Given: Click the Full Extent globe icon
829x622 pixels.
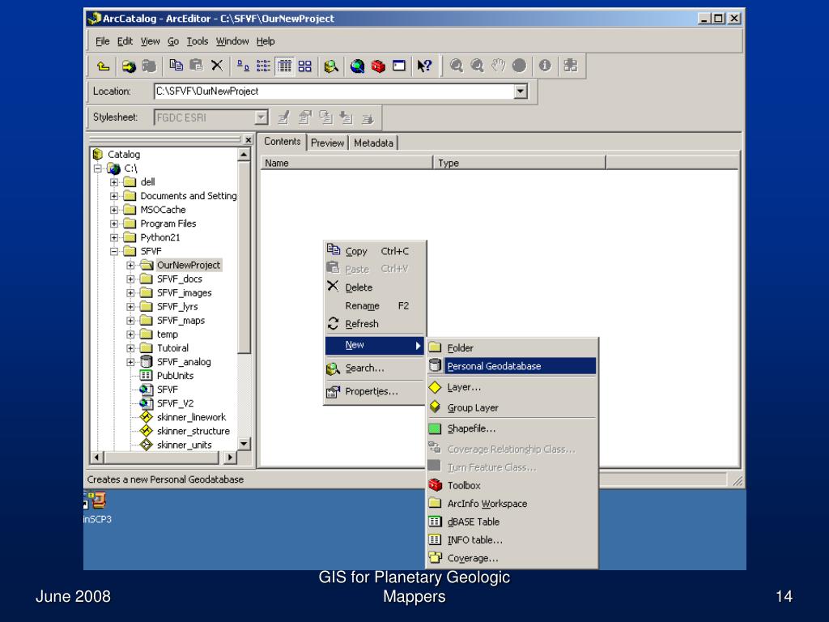Looking at the screenshot, I should tap(519, 66).
